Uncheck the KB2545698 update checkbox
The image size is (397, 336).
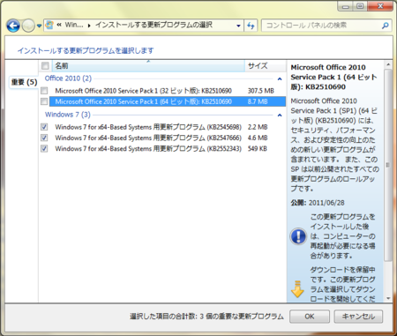[x=44, y=127]
